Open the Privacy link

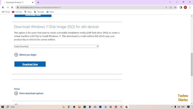[17, 89]
